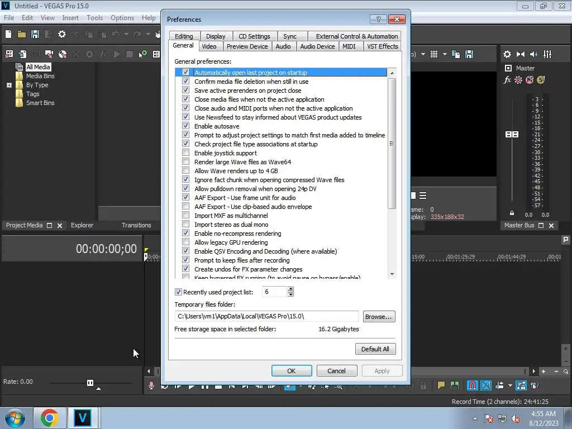Click the Dim Output speaker icon
Screen dimensions: 572x429
click(533, 54)
